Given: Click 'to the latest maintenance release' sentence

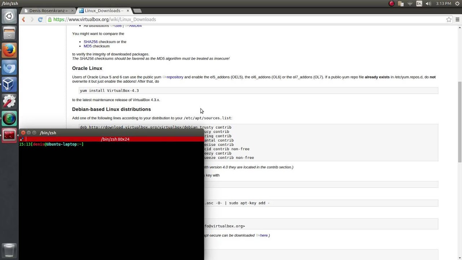Looking at the screenshot, I should (116, 100).
